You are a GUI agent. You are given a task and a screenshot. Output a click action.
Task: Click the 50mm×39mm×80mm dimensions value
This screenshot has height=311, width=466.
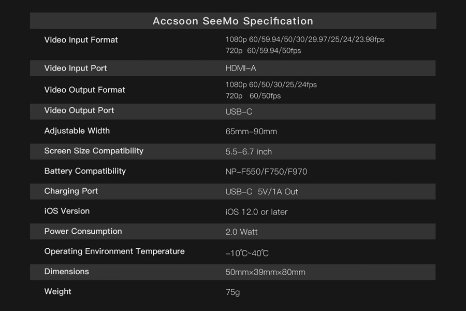266,272
